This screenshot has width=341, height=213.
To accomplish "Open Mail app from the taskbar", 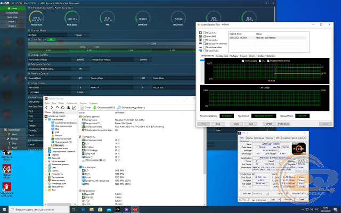I will pyautogui.click(x=109, y=209).
